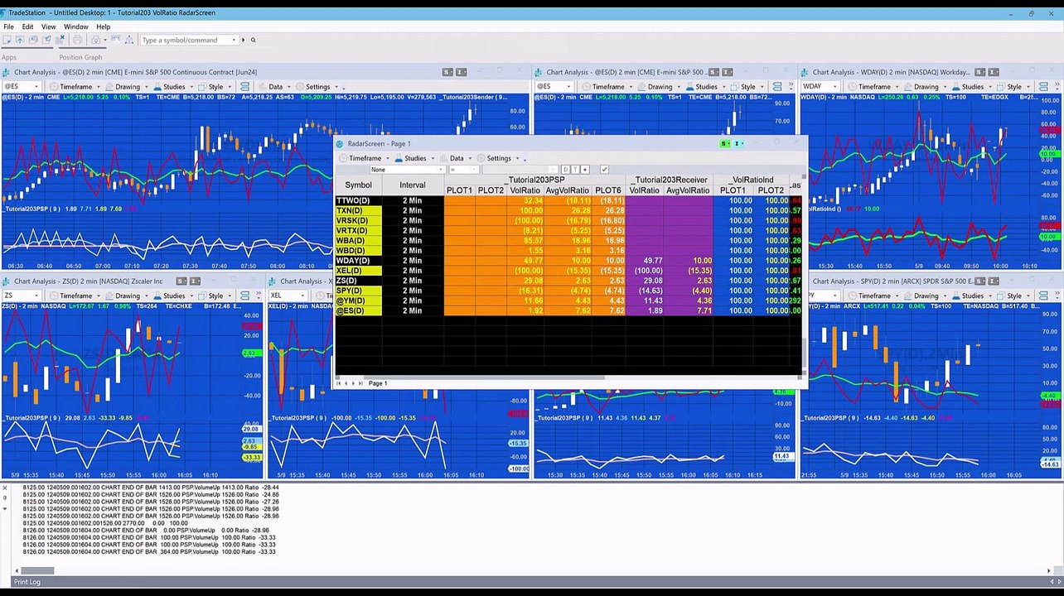Click Settings in the RadarScreen toolbar
The height and width of the screenshot is (596, 1064).
(498, 158)
